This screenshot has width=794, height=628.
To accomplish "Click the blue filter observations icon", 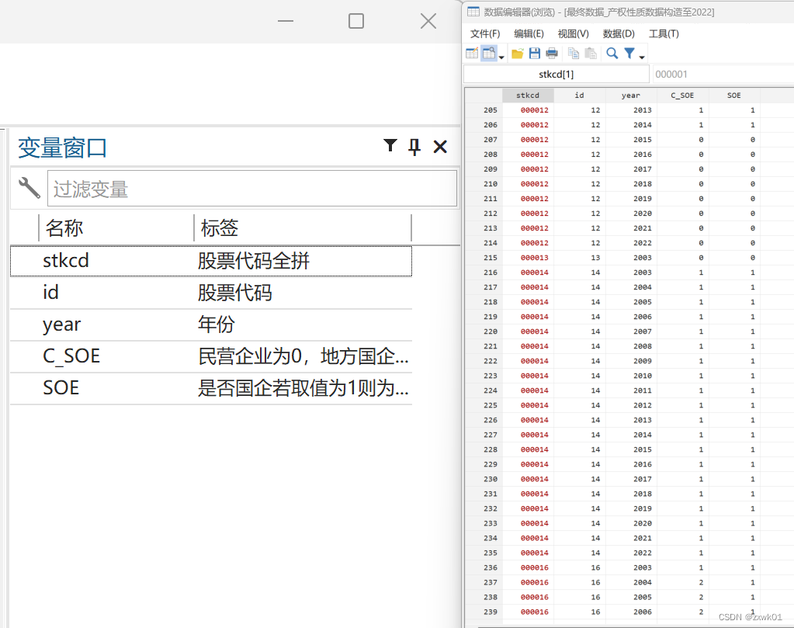I will click(629, 54).
